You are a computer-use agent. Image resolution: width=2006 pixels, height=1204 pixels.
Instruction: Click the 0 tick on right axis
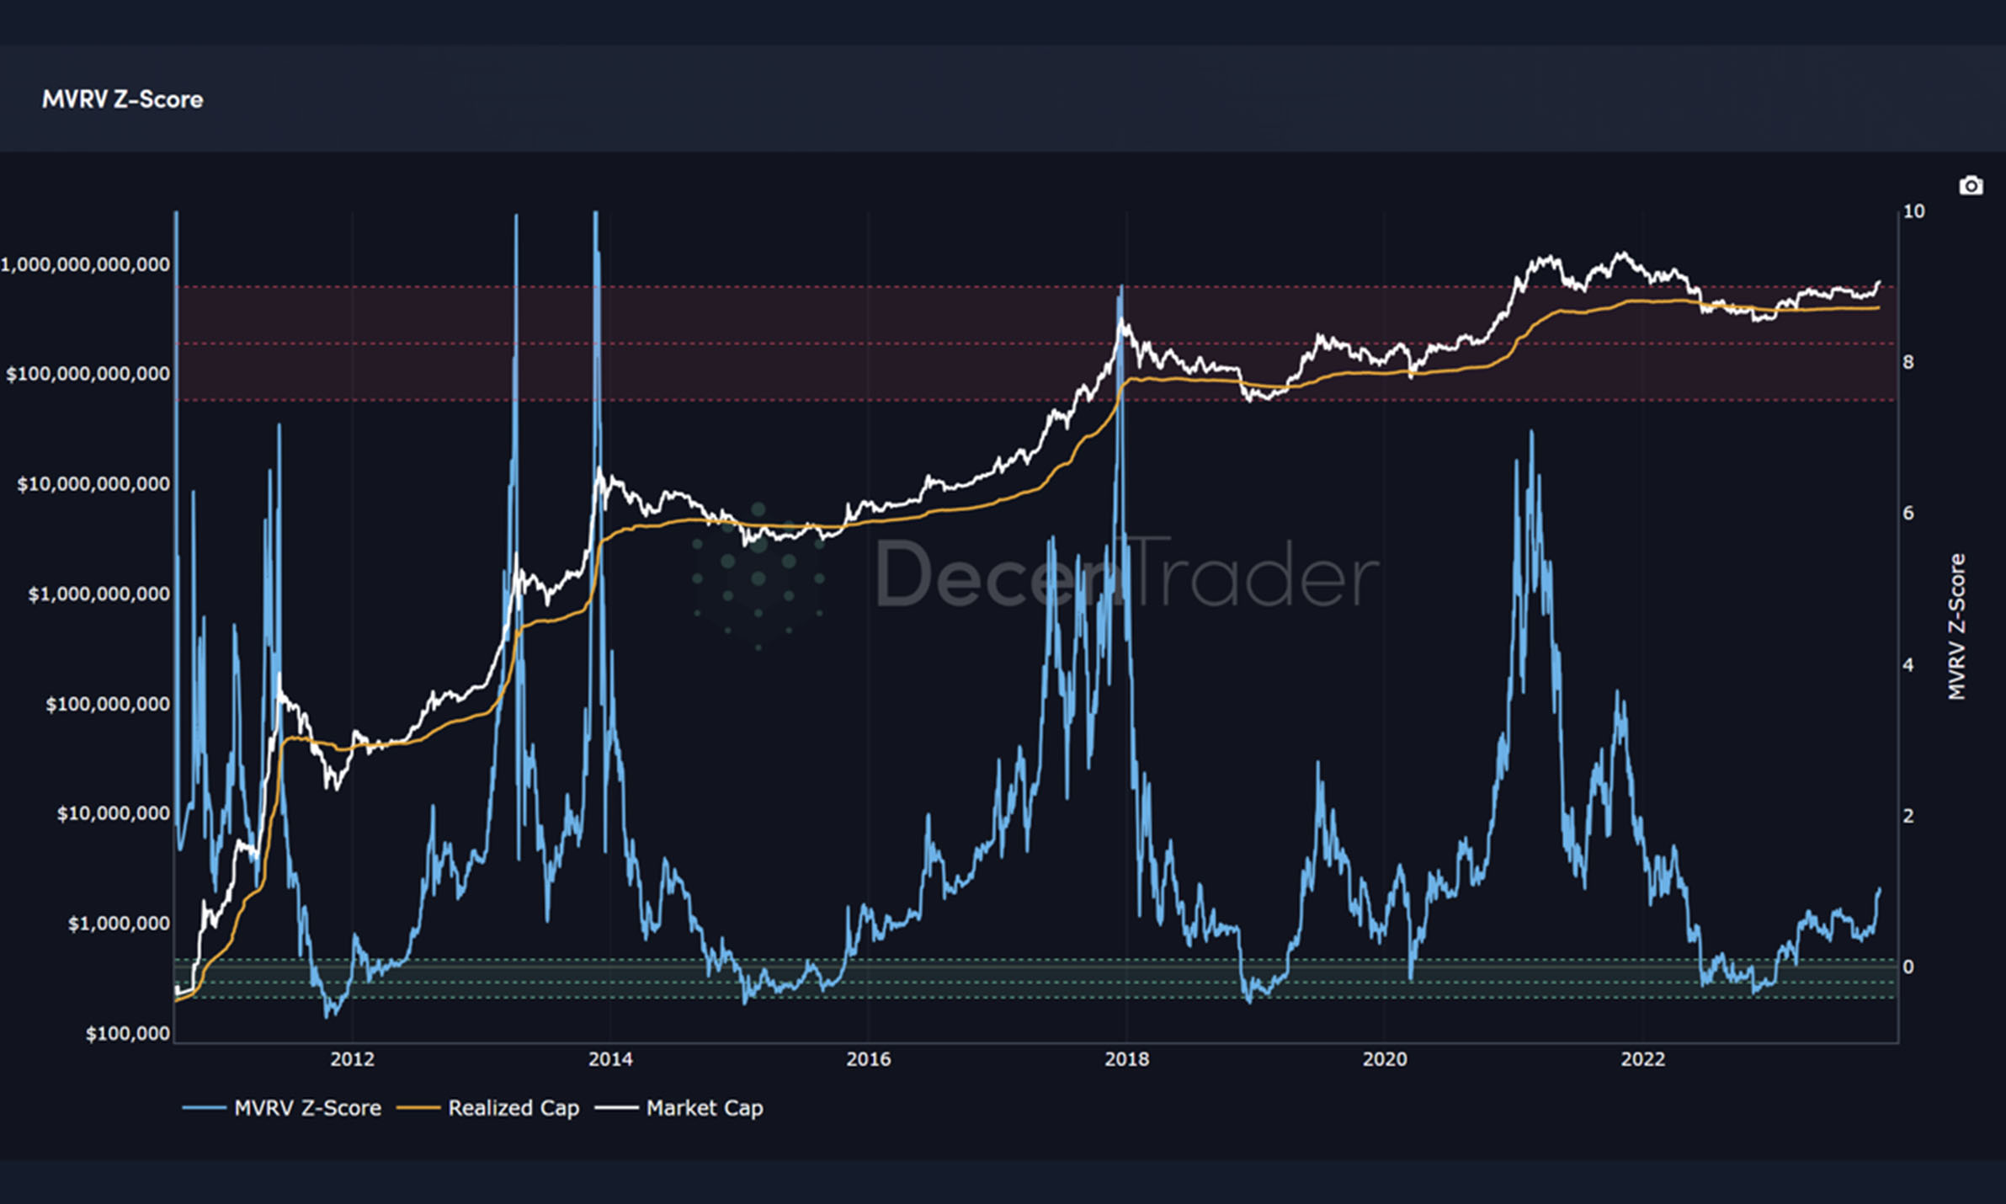[1908, 967]
